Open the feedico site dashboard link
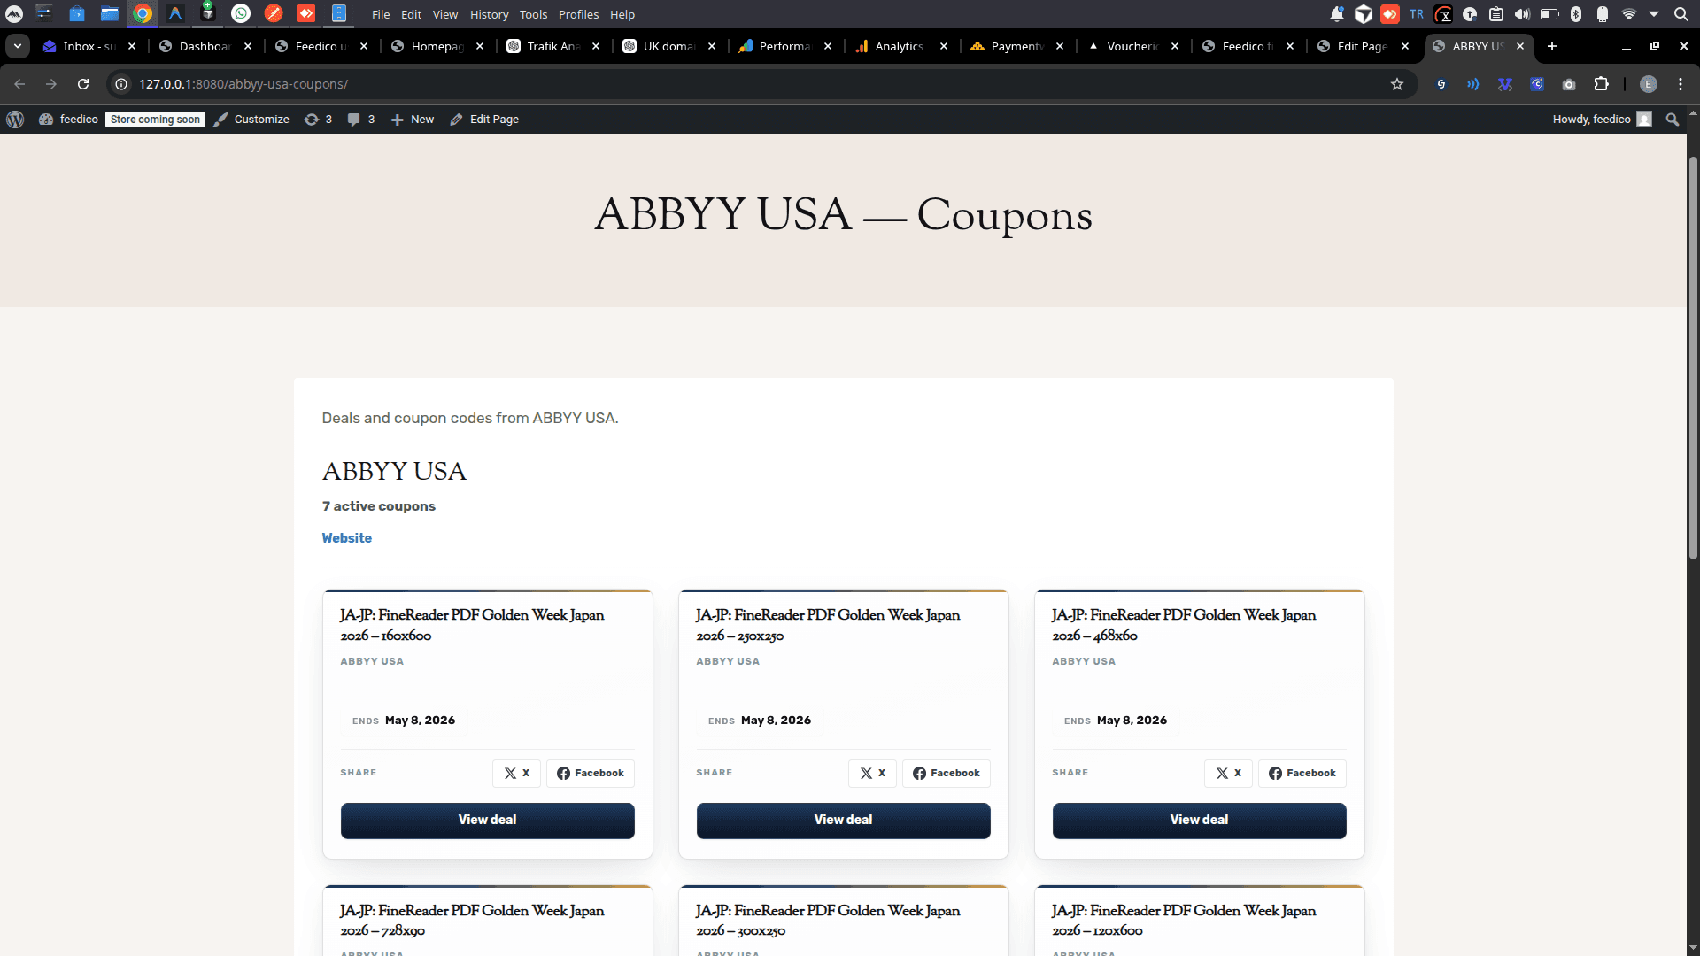 69,119
